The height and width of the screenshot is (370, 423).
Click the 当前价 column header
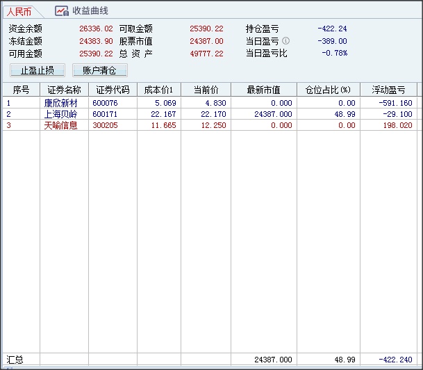click(206, 90)
